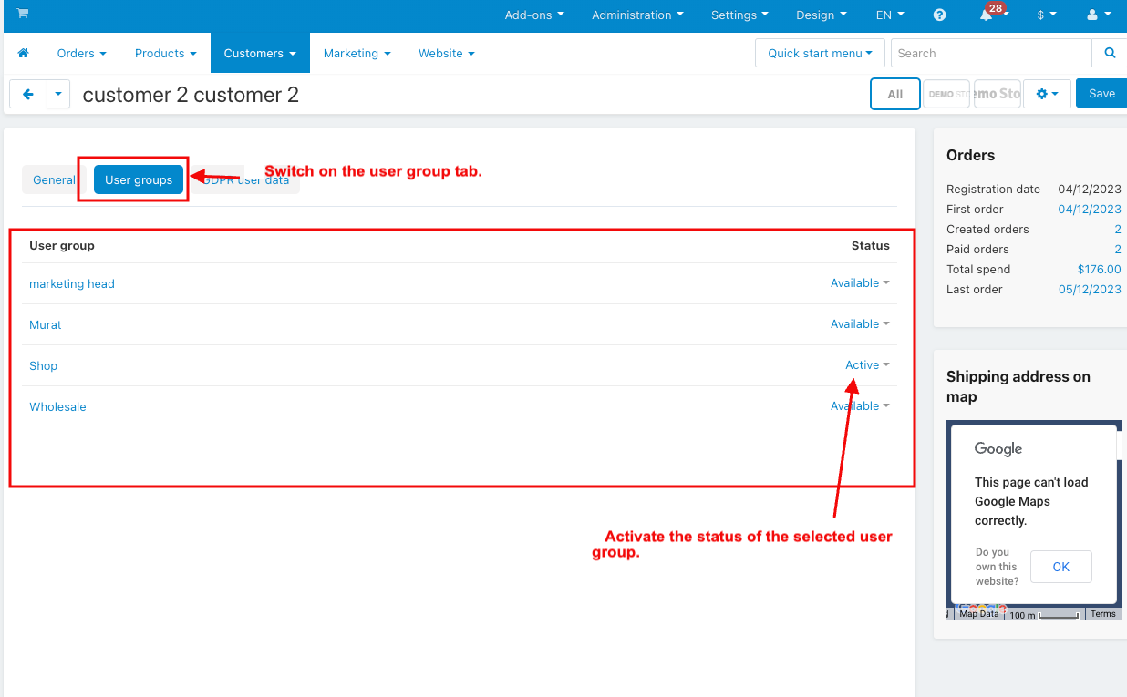Image resolution: width=1127 pixels, height=697 pixels.
Task: Open the notifications bell icon
Action: [x=987, y=15]
